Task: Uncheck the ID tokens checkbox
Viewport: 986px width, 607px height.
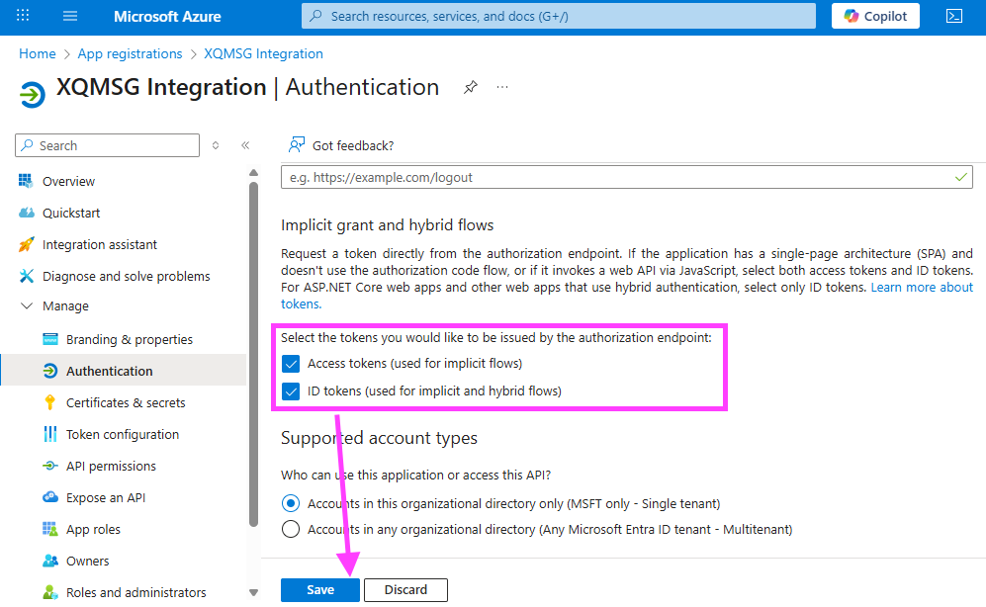Action: click(291, 390)
